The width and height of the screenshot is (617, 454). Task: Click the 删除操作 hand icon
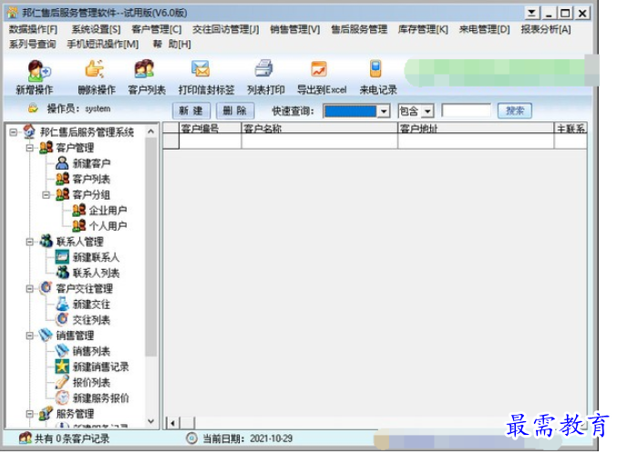[95, 69]
